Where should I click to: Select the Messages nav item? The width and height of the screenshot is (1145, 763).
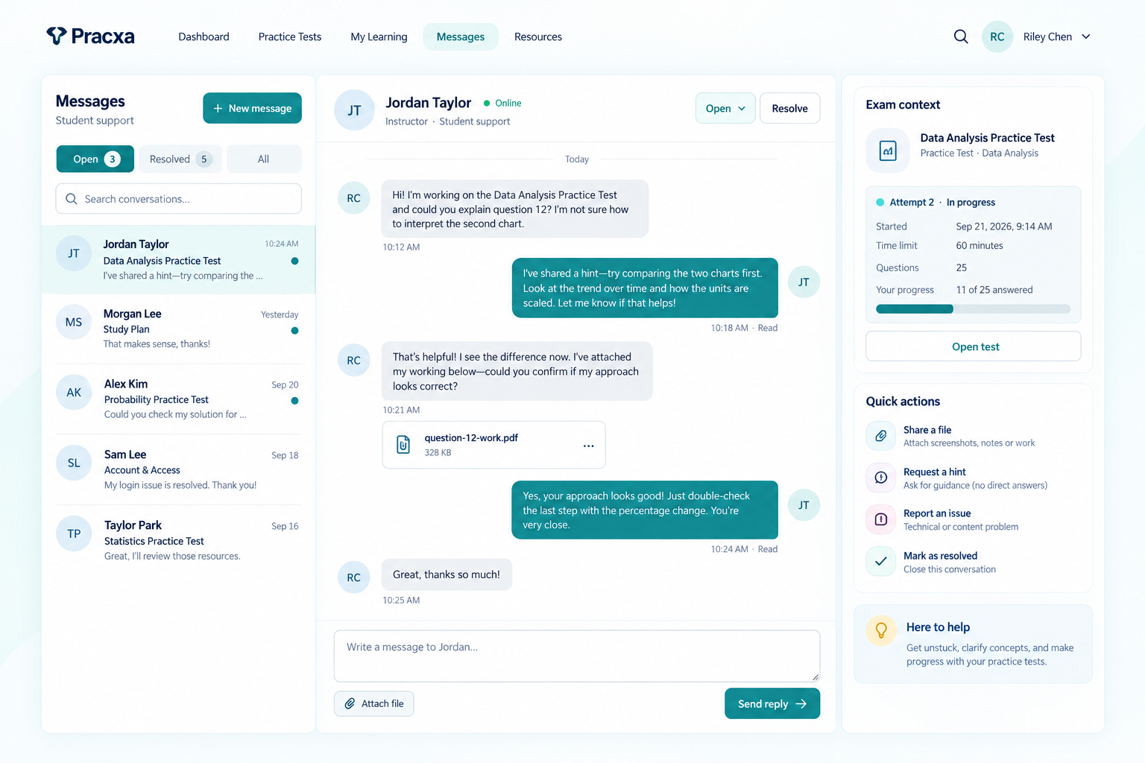461,37
